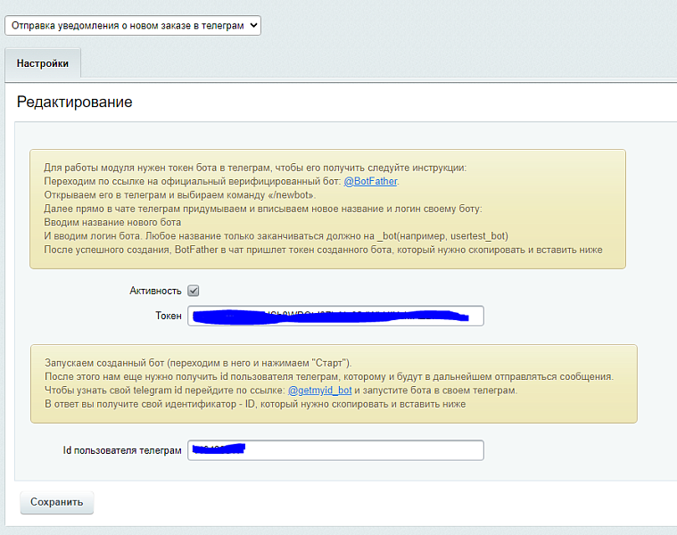
Task: Toggle the Активность checkbox
Action: (x=193, y=291)
